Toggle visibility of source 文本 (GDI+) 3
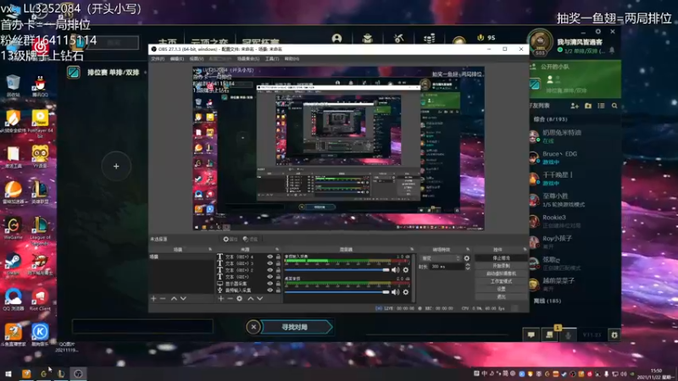Image resolution: width=678 pixels, height=381 pixels. (270, 263)
